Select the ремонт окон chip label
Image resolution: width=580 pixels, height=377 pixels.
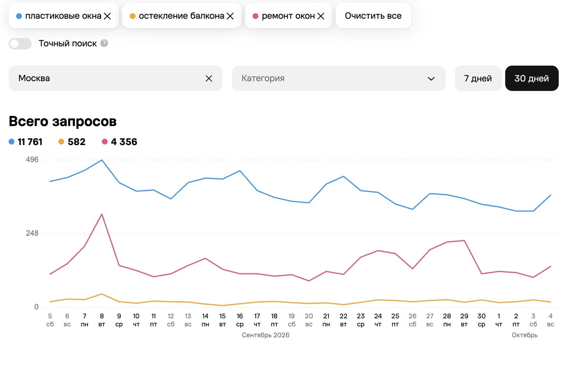[289, 16]
